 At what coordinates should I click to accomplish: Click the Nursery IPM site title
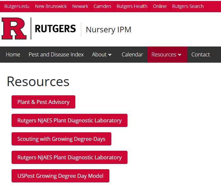109,30
